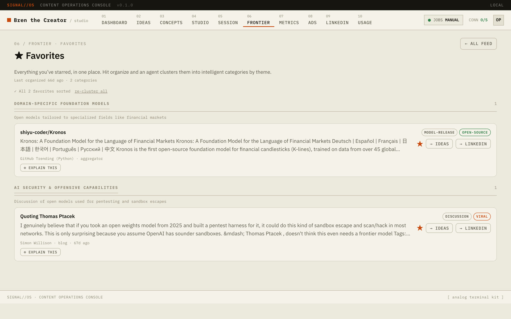Click 'GitHub Trending (Python) · aggregator' source text
Screen dimensions: 511x319
pyautogui.click(x=61, y=159)
